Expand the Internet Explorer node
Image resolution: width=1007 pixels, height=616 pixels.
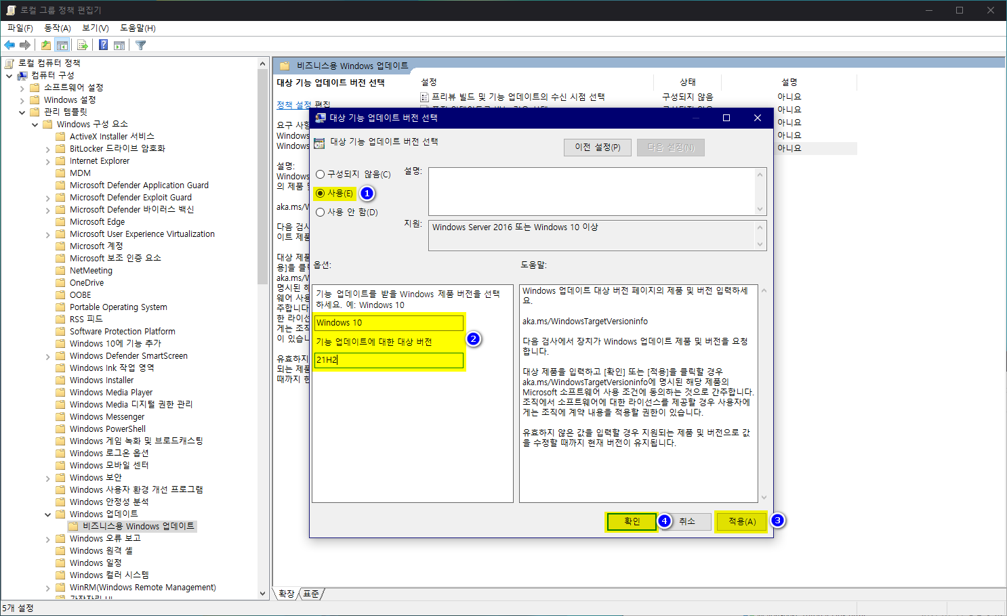pyautogui.click(x=48, y=161)
